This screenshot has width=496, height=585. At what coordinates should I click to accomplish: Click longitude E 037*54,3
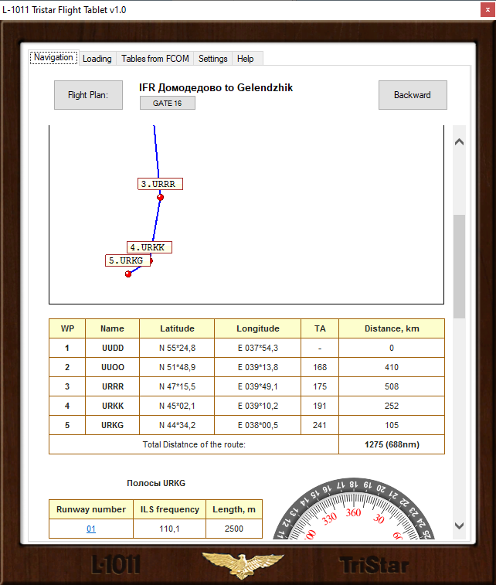click(258, 348)
